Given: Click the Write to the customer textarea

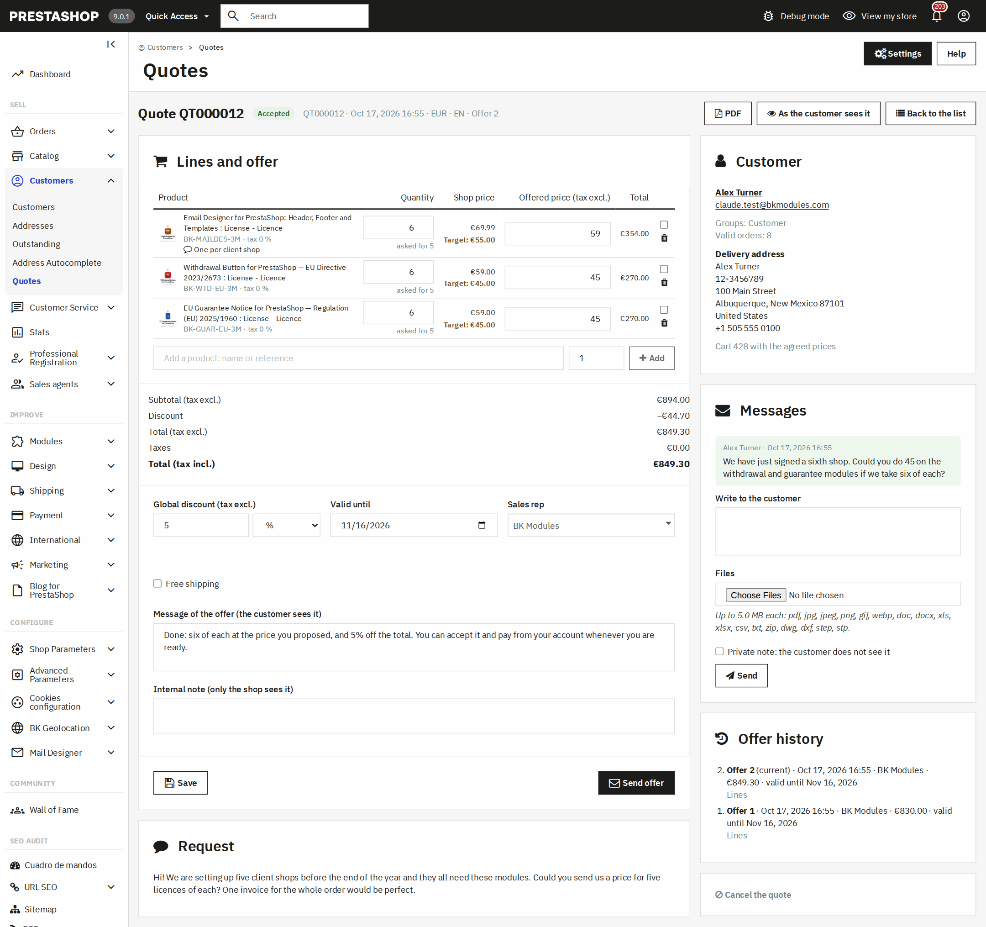Looking at the screenshot, I should point(838,531).
